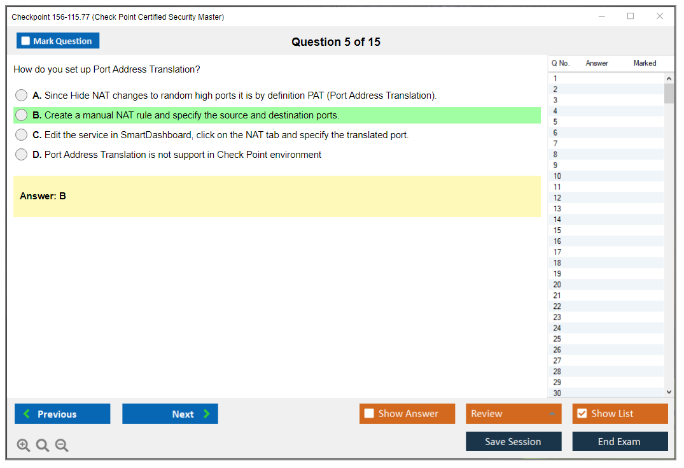The image size is (684, 468).
Task: Uncheck the Show List checkbox
Action: (x=582, y=414)
